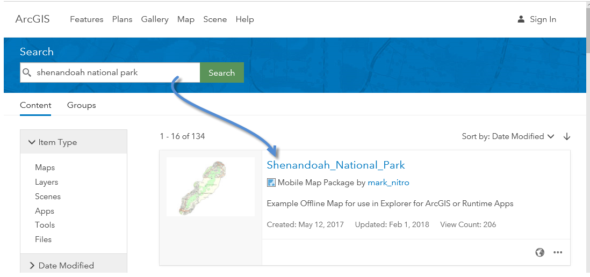The image size is (590, 277).
Task: Open the Help menu item
Action: click(x=244, y=19)
